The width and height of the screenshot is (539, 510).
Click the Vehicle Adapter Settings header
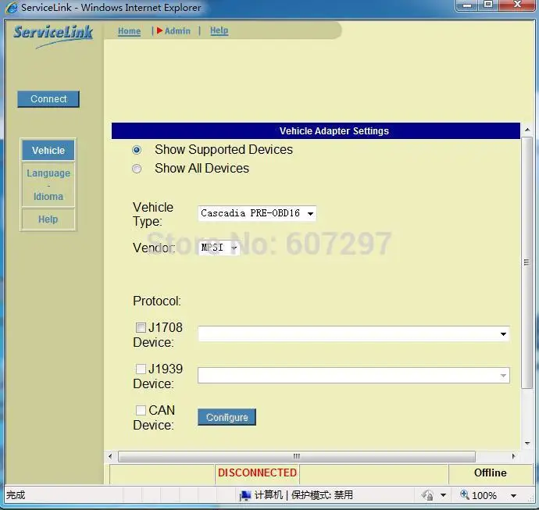(316, 131)
